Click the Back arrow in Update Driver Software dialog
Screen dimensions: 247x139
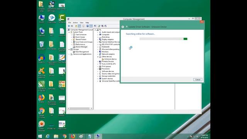pos(123,27)
